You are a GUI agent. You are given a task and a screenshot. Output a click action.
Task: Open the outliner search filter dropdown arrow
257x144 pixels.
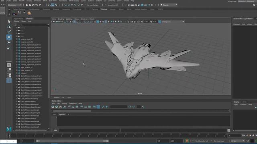[x=48, y=25]
